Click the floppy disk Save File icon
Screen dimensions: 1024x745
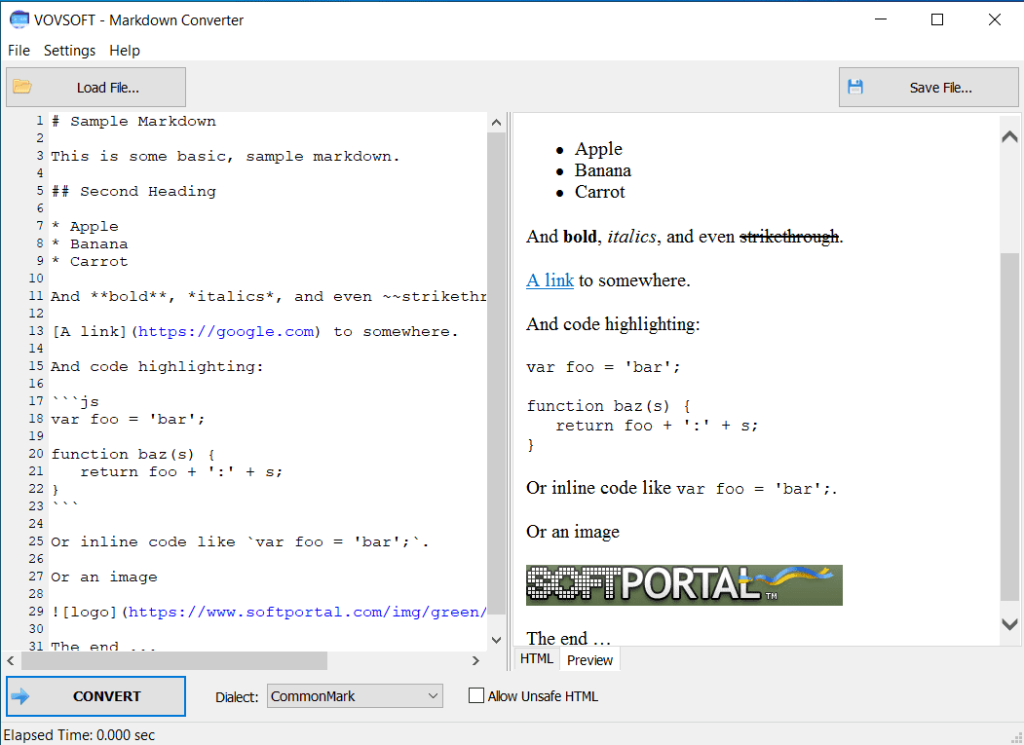pyautogui.click(x=855, y=87)
